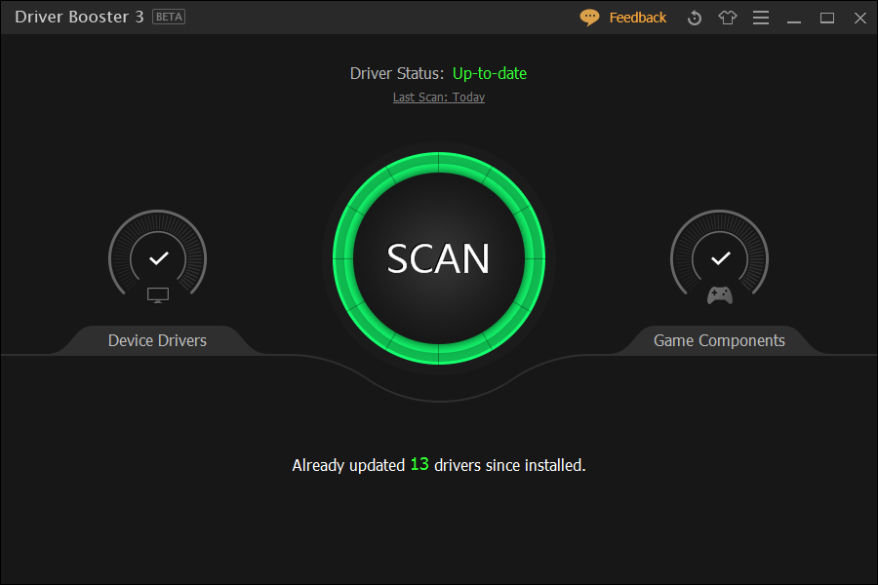Click the Up-to-date driver status text
The width and height of the screenshot is (878, 585).
(490, 73)
